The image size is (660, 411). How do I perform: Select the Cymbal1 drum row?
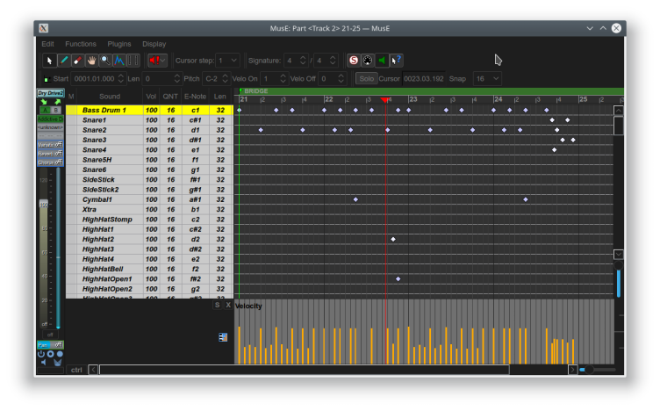(97, 199)
